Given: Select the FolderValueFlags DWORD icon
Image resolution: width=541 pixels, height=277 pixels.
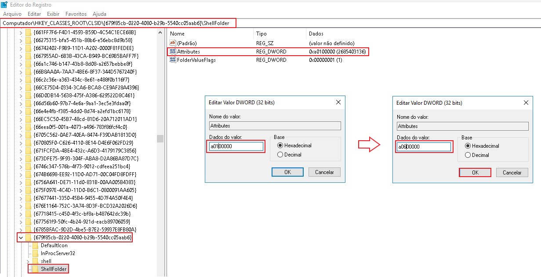Looking at the screenshot, I should coord(173,60).
